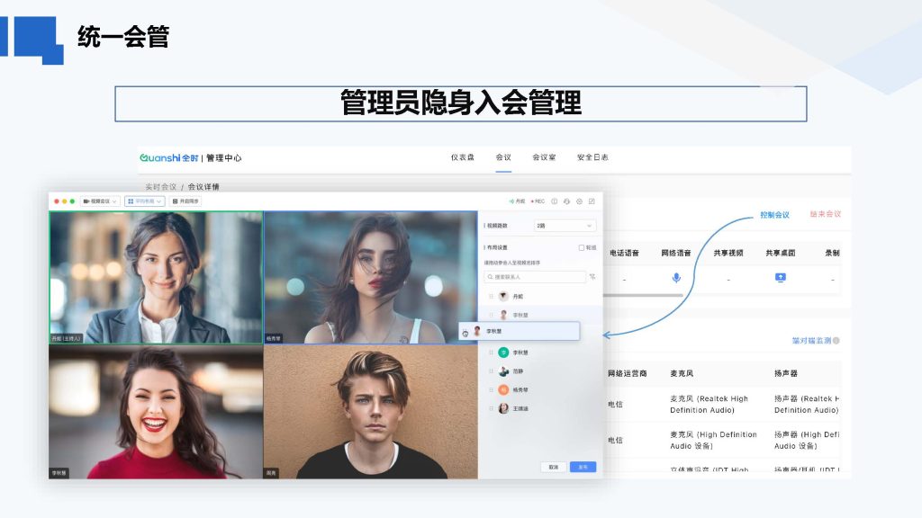This screenshot has height=518, width=922.
Task: Click the help icon beside 端对端监测
Action: (836, 341)
